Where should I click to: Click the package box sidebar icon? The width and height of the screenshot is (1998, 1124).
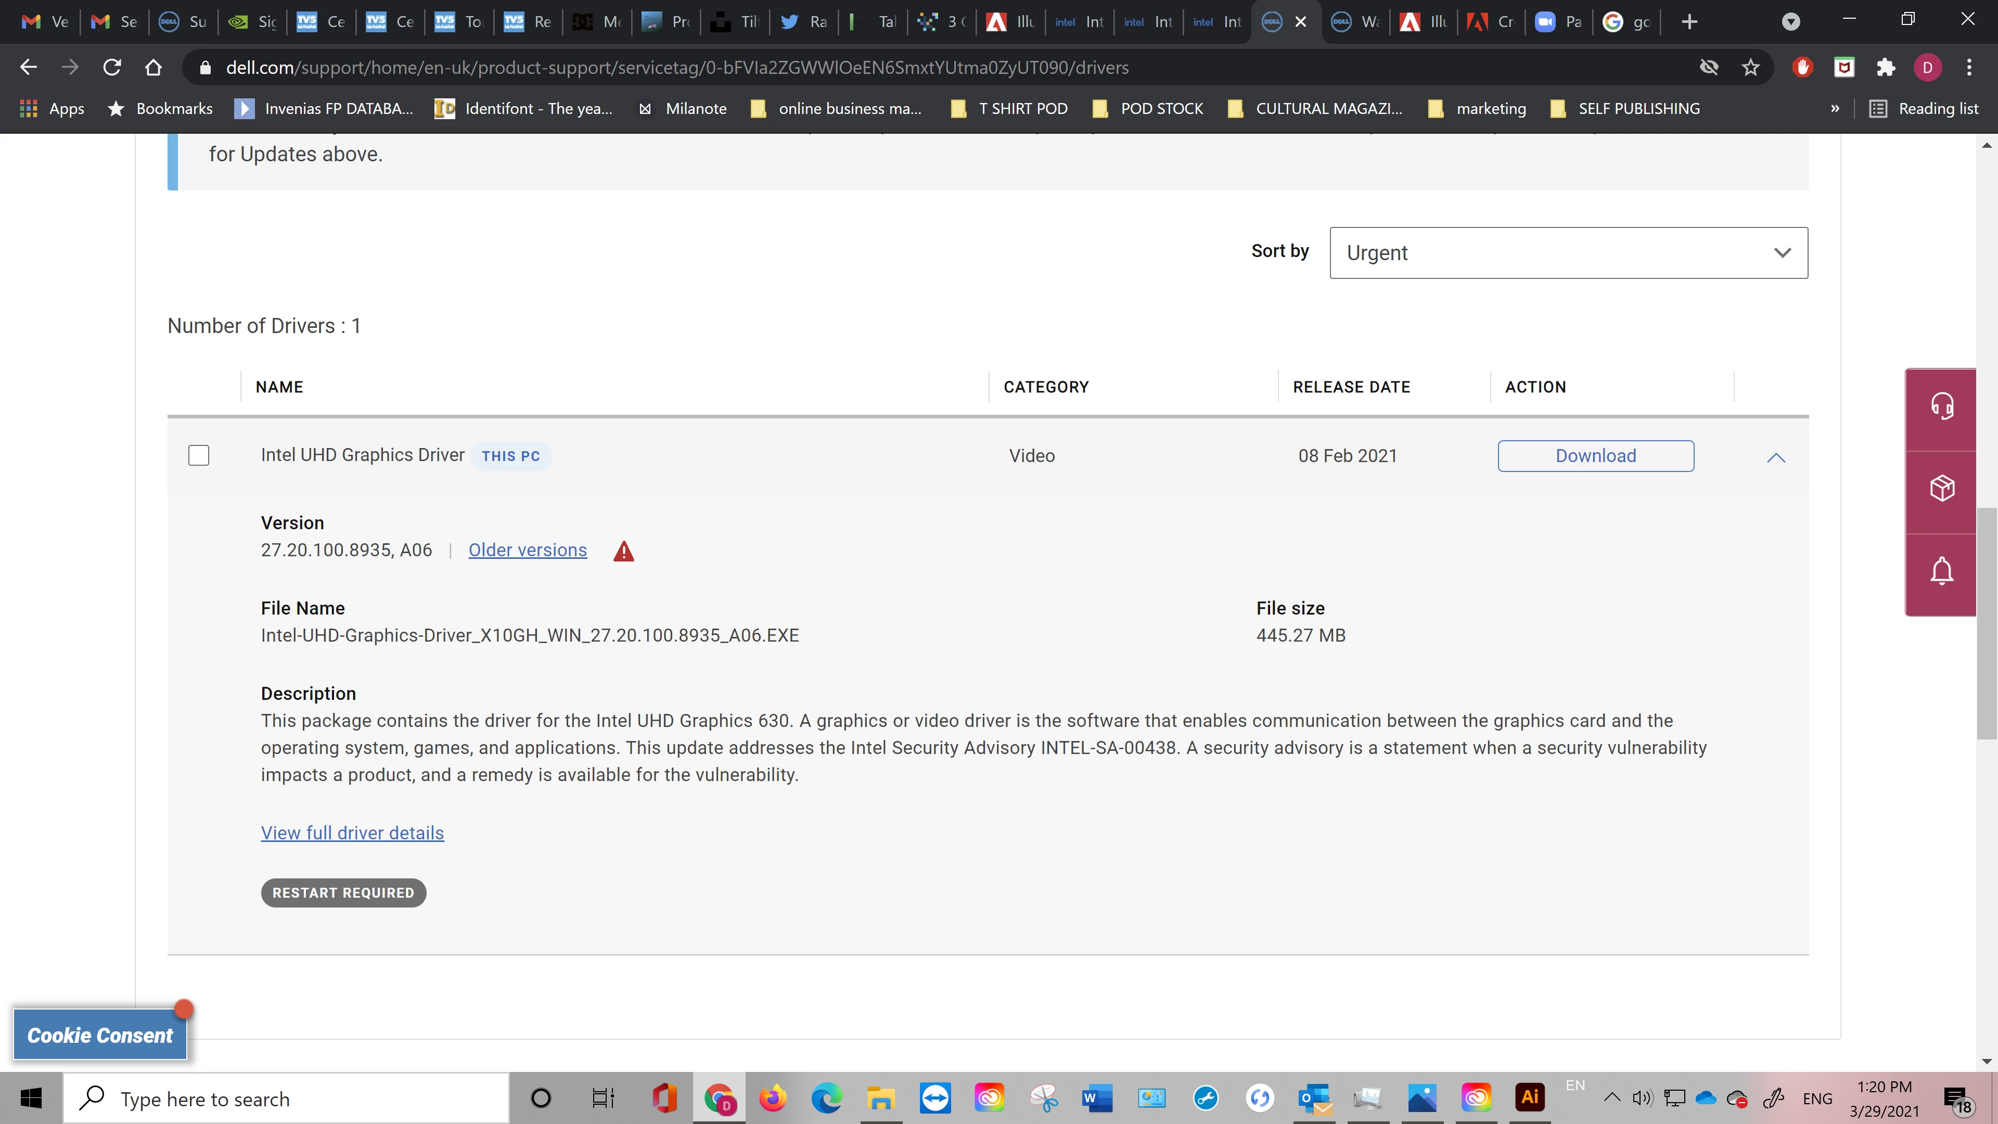pyautogui.click(x=1941, y=489)
